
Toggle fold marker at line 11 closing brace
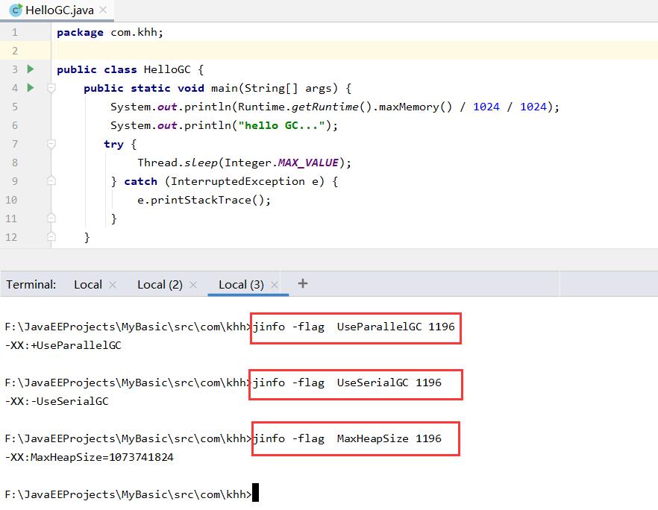(51, 218)
